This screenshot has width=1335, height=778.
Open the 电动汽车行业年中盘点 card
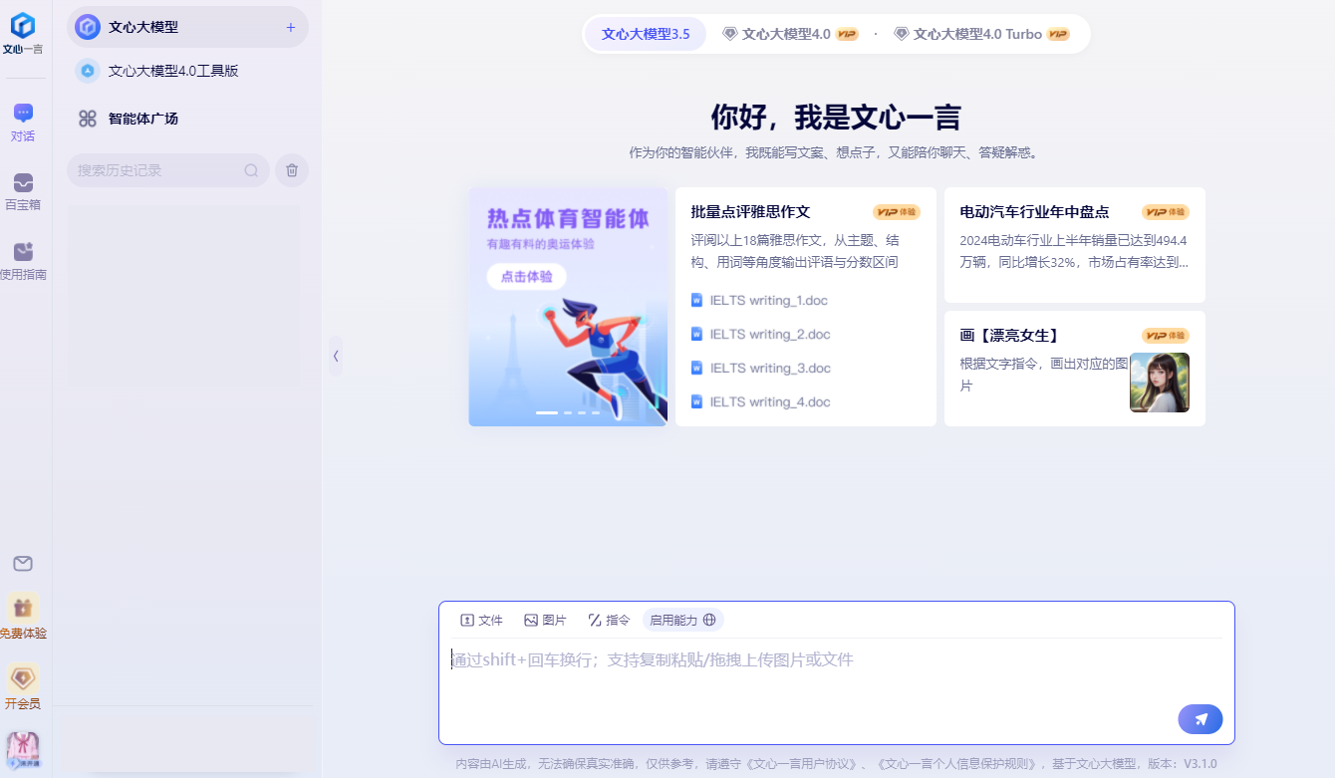tap(1075, 245)
